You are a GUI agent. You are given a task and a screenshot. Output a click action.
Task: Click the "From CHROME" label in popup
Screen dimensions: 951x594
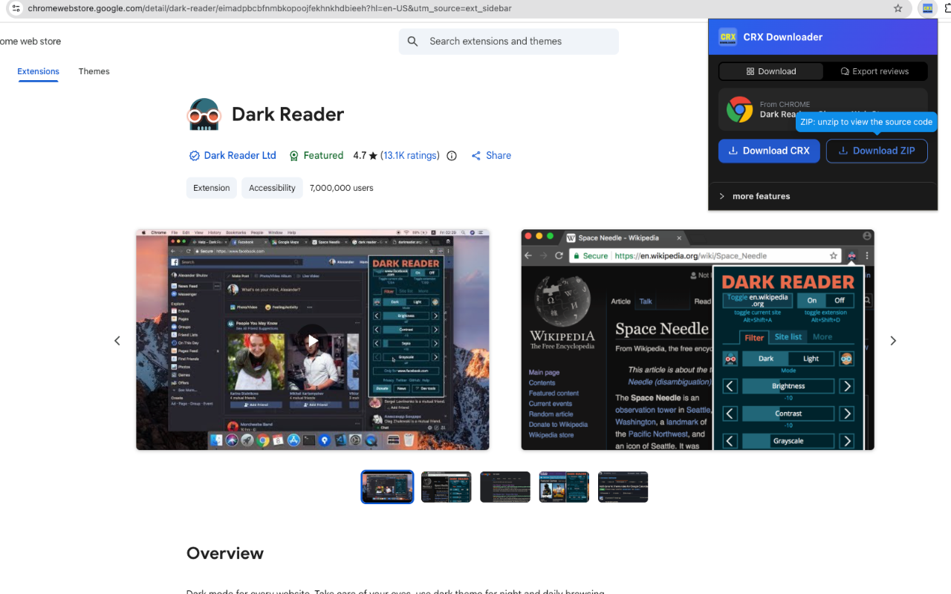pyautogui.click(x=785, y=105)
